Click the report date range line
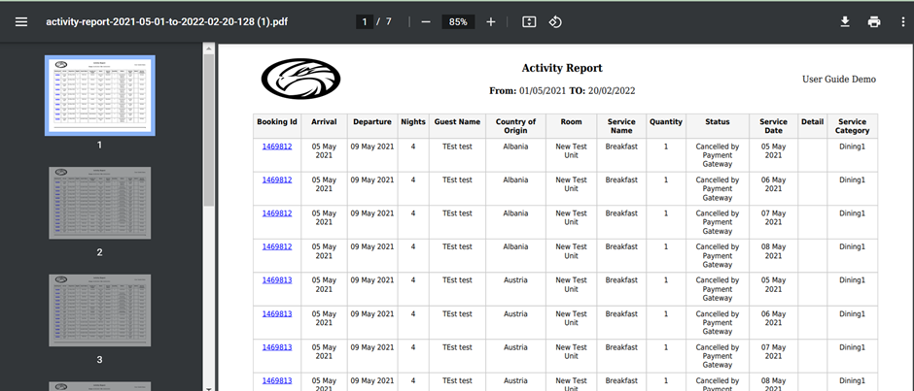This screenshot has height=391, width=914. pyautogui.click(x=562, y=91)
